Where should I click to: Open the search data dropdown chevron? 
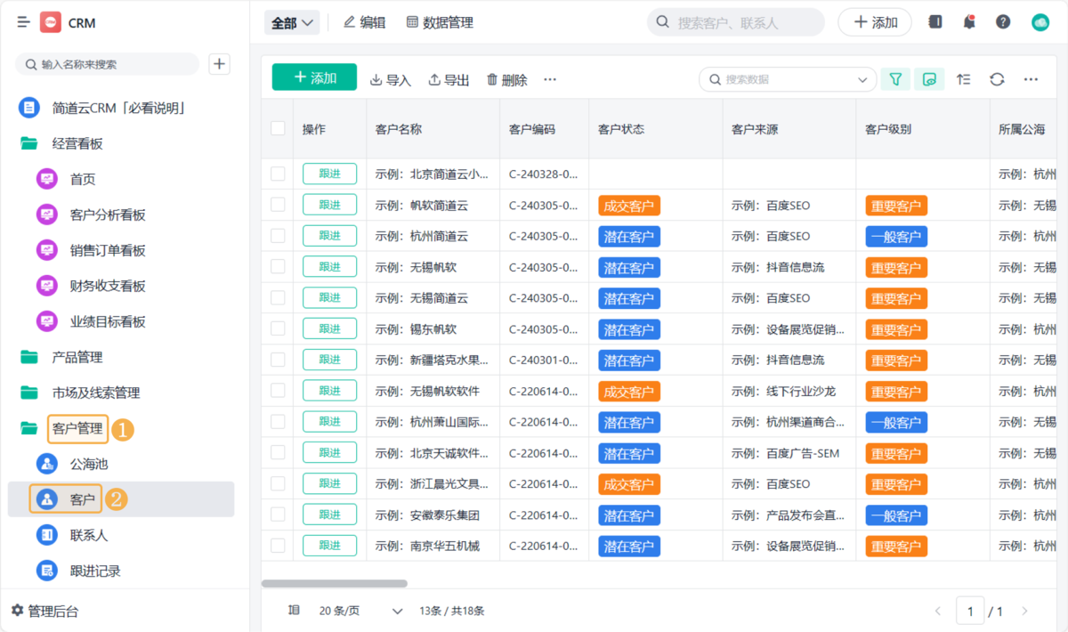tap(863, 79)
